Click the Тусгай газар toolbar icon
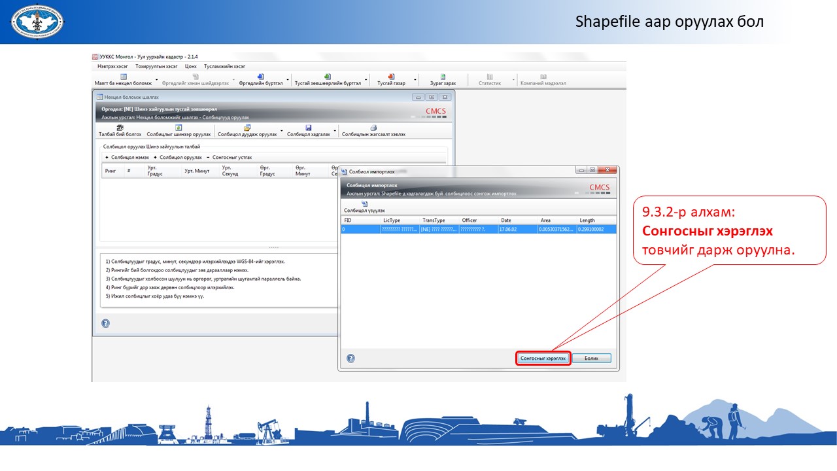 tap(391, 77)
